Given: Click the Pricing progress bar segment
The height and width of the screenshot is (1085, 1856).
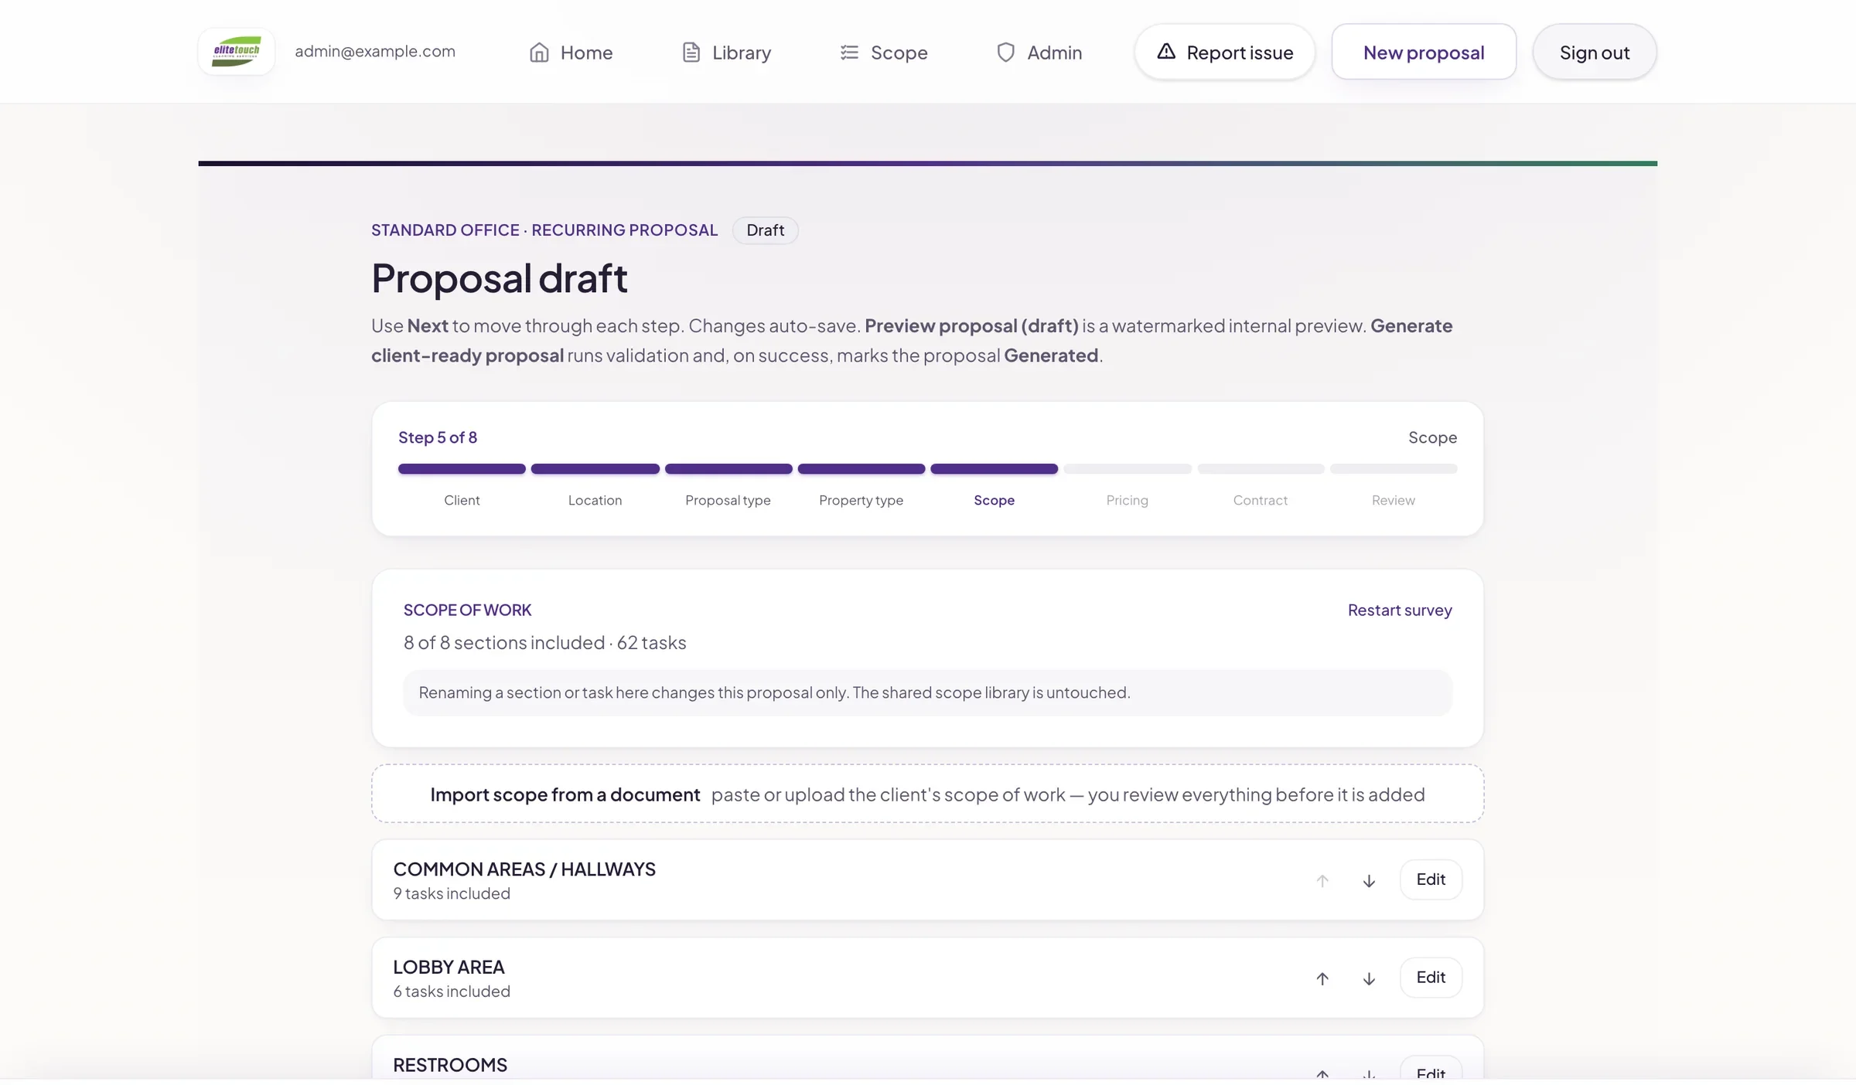Looking at the screenshot, I should pos(1128,469).
